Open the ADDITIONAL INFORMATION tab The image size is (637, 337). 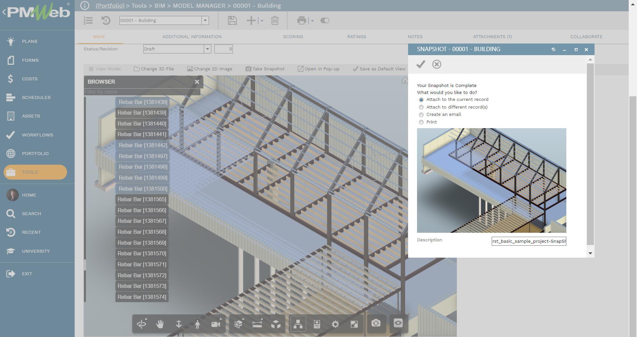[x=192, y=37]
